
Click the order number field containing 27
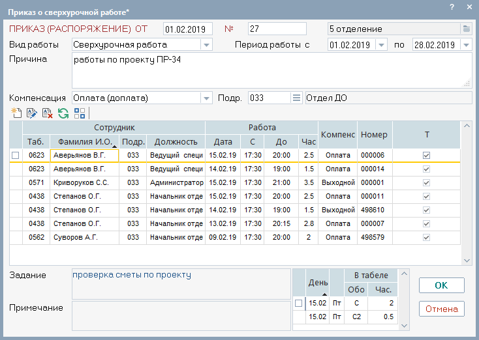pyautogui.click(x=277, y=29)
